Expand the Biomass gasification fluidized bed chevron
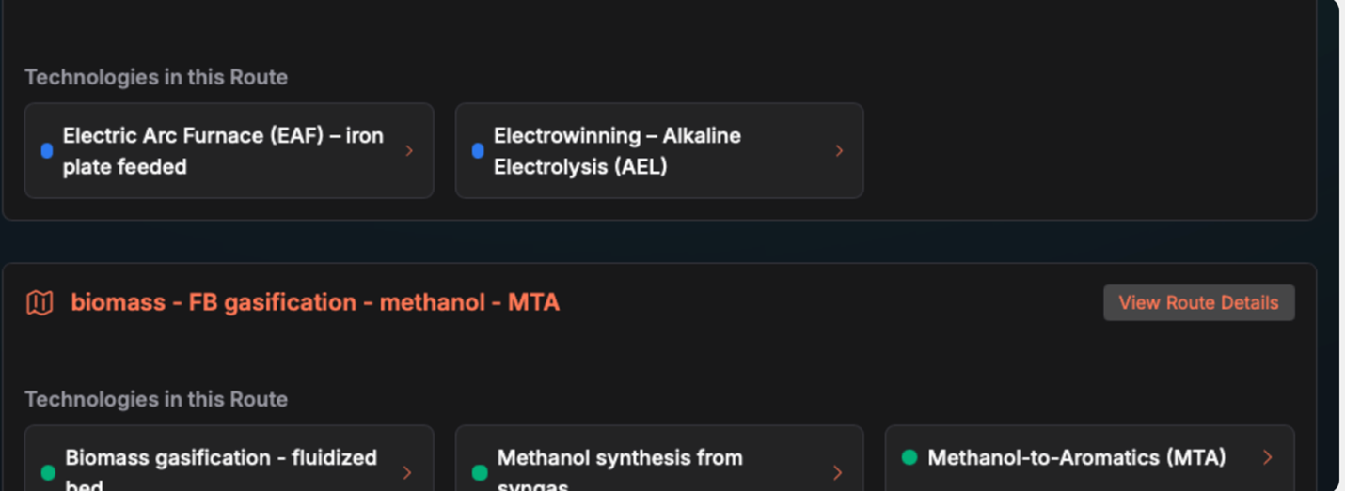Screen dimensions: 1345x491 coord(407,472)
